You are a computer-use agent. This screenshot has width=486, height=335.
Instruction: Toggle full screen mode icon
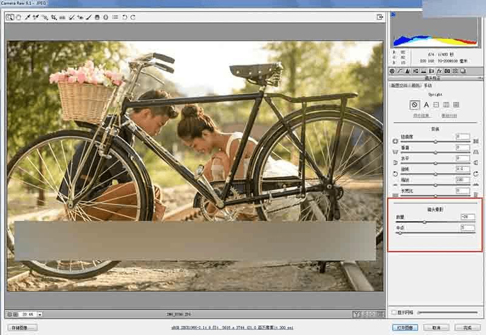(380, 18)
